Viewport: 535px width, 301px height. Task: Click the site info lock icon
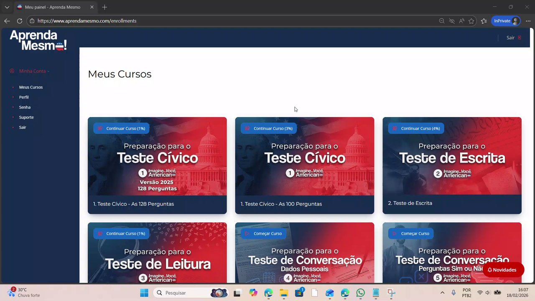[32, 21]
